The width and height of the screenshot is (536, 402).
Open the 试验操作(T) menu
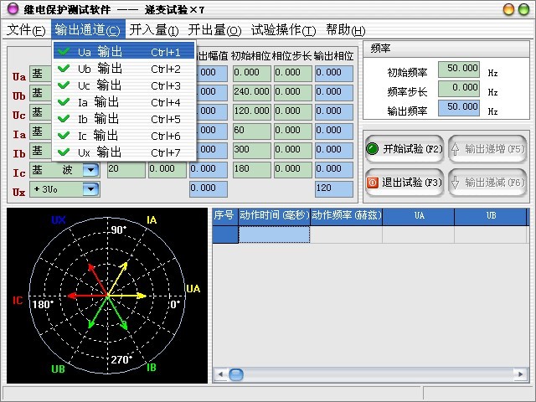[283, 30]
